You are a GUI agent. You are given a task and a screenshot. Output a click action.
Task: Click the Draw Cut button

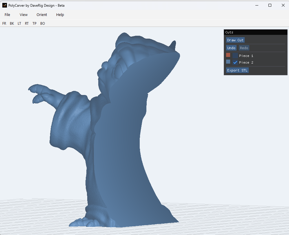tap(235, 40)
